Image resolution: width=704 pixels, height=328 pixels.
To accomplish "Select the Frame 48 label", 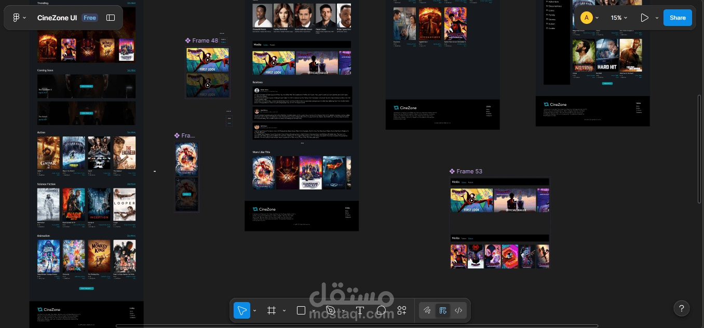I will 205,40.
